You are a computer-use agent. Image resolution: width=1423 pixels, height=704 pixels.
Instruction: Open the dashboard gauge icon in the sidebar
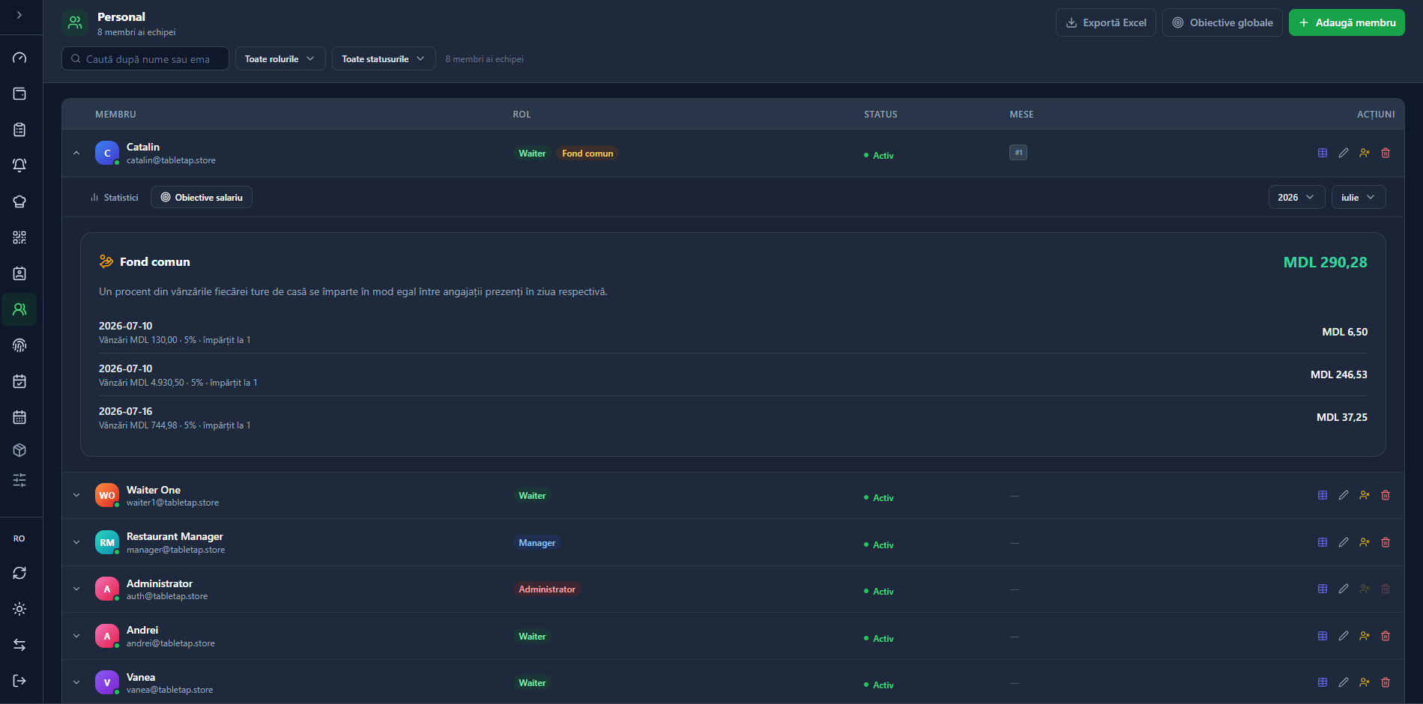[x=19, y=58]
